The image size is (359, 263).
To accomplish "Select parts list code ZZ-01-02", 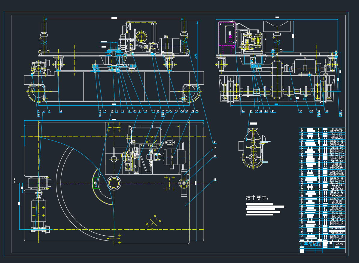I will tap(337, 171).
